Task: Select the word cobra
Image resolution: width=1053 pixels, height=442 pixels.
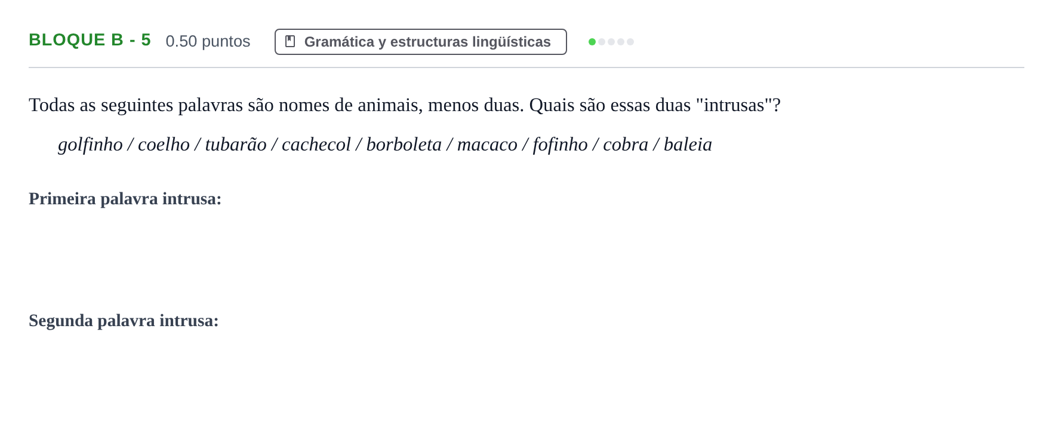Action: pyautogui.click(x=626, y=145)
